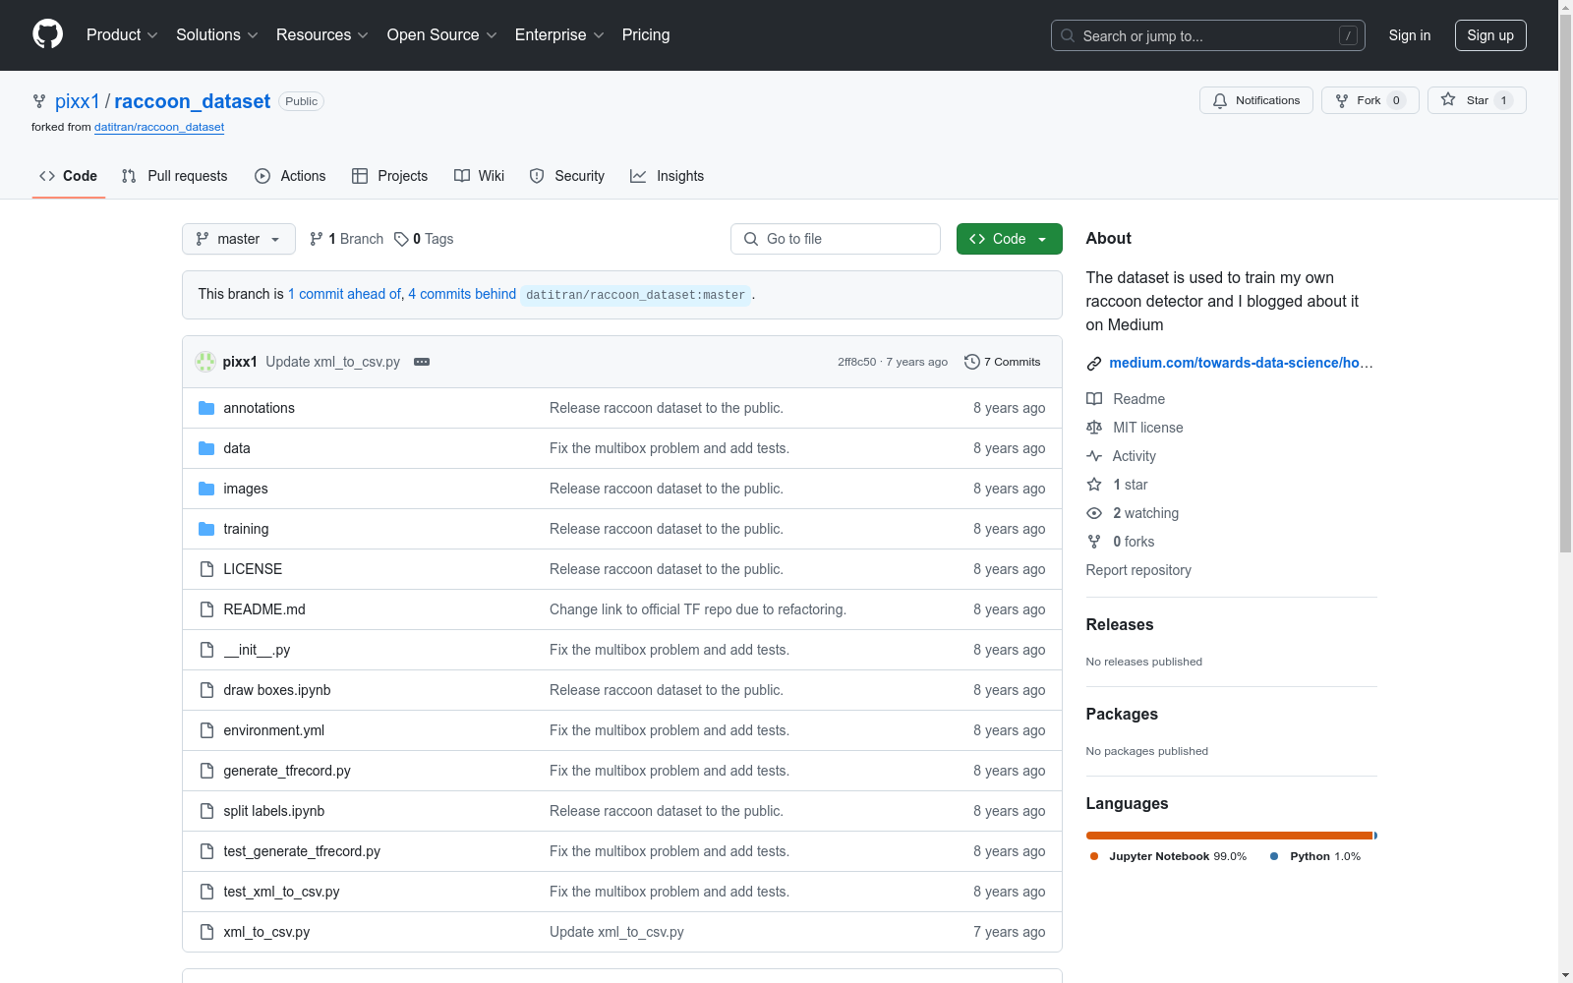Open the test_generate_tfrecord.py file
The width and height of the screenshot is (1573, 983).
302,851
